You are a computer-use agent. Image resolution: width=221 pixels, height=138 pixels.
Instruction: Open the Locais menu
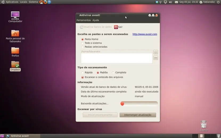23,2
